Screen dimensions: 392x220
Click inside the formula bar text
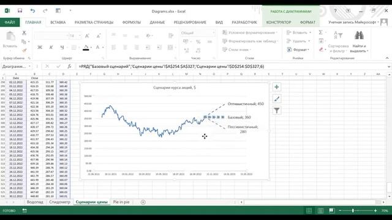[x=171, y=67]
